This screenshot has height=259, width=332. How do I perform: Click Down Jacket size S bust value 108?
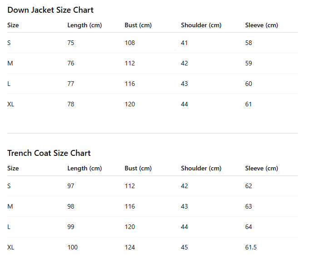click(x=130, y=43)
